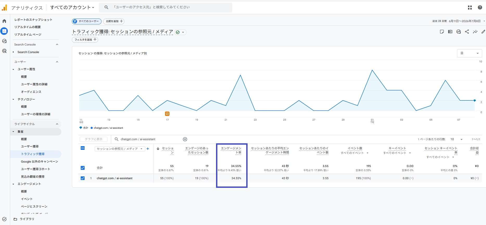Open the セッションの参照元 / メディア dimension dropdown
486x225 pixels.
tap(120, 149)
